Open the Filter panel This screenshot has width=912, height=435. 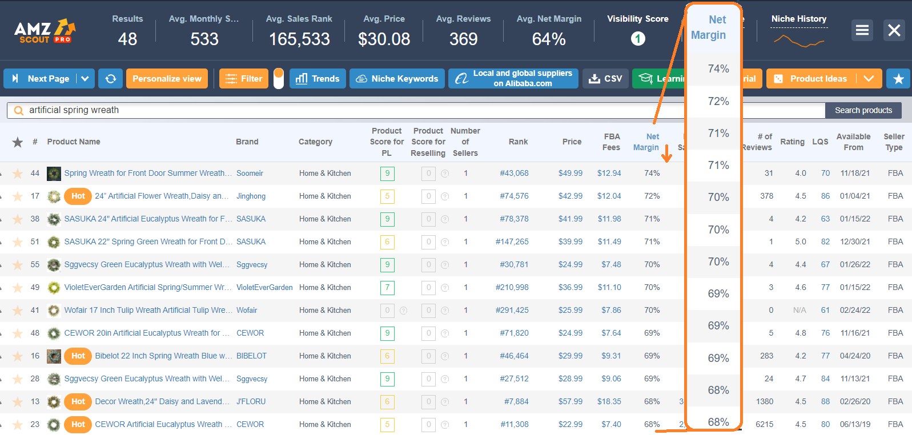244,79
